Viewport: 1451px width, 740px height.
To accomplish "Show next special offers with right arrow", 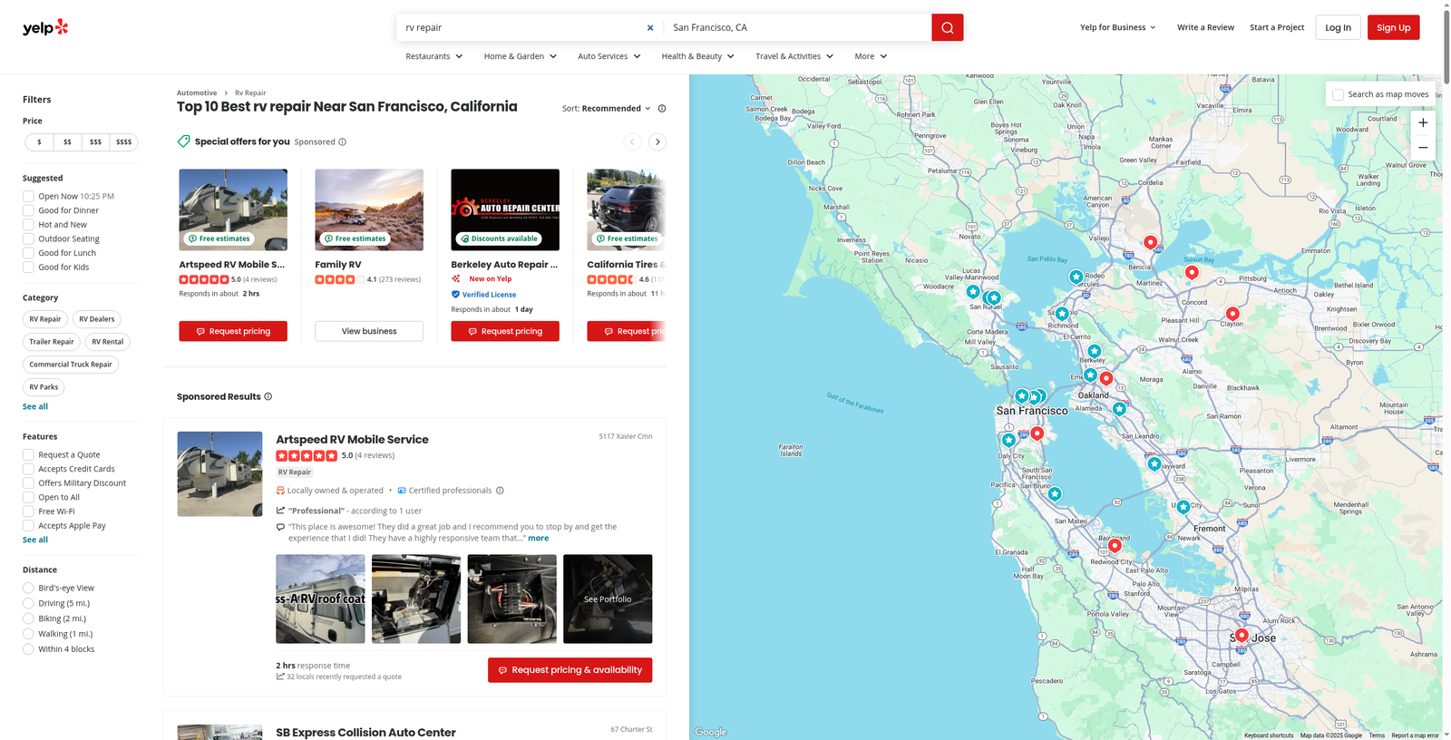I will click(657, 141).
